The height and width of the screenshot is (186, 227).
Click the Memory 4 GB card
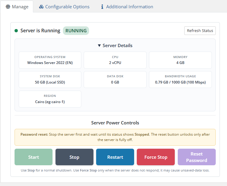click(x=180, y=60)
